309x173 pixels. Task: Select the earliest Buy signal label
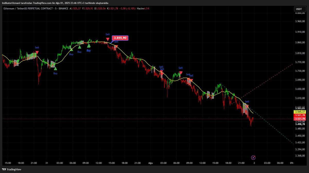(55, 73)
